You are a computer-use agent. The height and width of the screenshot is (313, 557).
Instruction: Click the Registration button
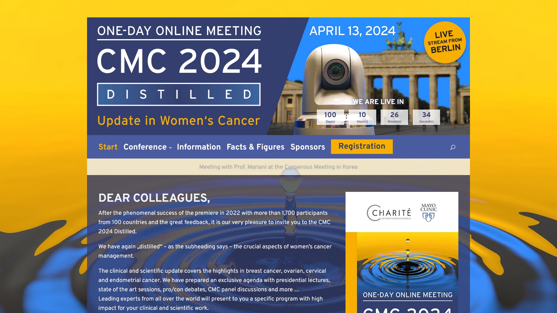[361, 146]
